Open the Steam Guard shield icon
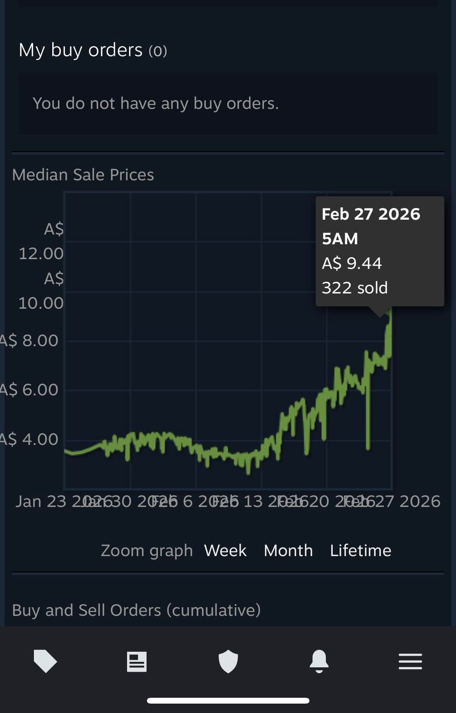 click(x=228, y=661)
